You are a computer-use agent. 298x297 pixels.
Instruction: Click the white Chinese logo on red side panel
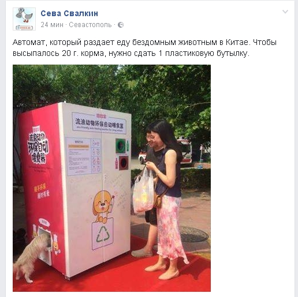pos(38,145)
